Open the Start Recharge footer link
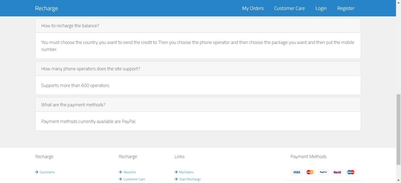Image resolution: width=401 pixels, height=183 pixels. pyautogui.click(x=190, y=179)
